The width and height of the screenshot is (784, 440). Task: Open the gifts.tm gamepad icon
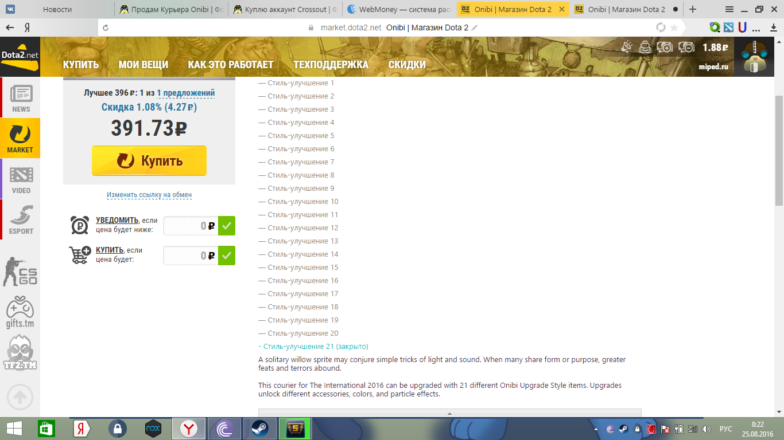coord(20,312)
